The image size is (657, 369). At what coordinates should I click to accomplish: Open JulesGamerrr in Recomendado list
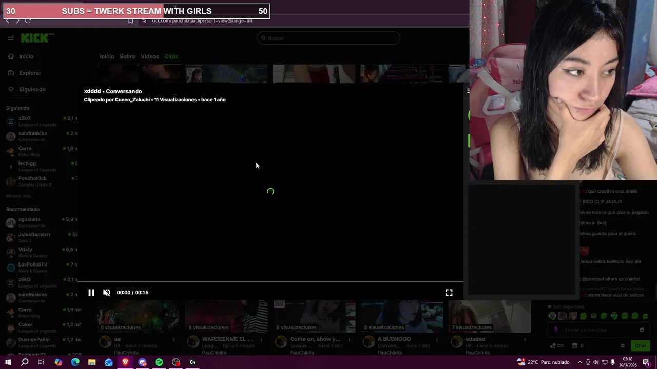point(41,237)
